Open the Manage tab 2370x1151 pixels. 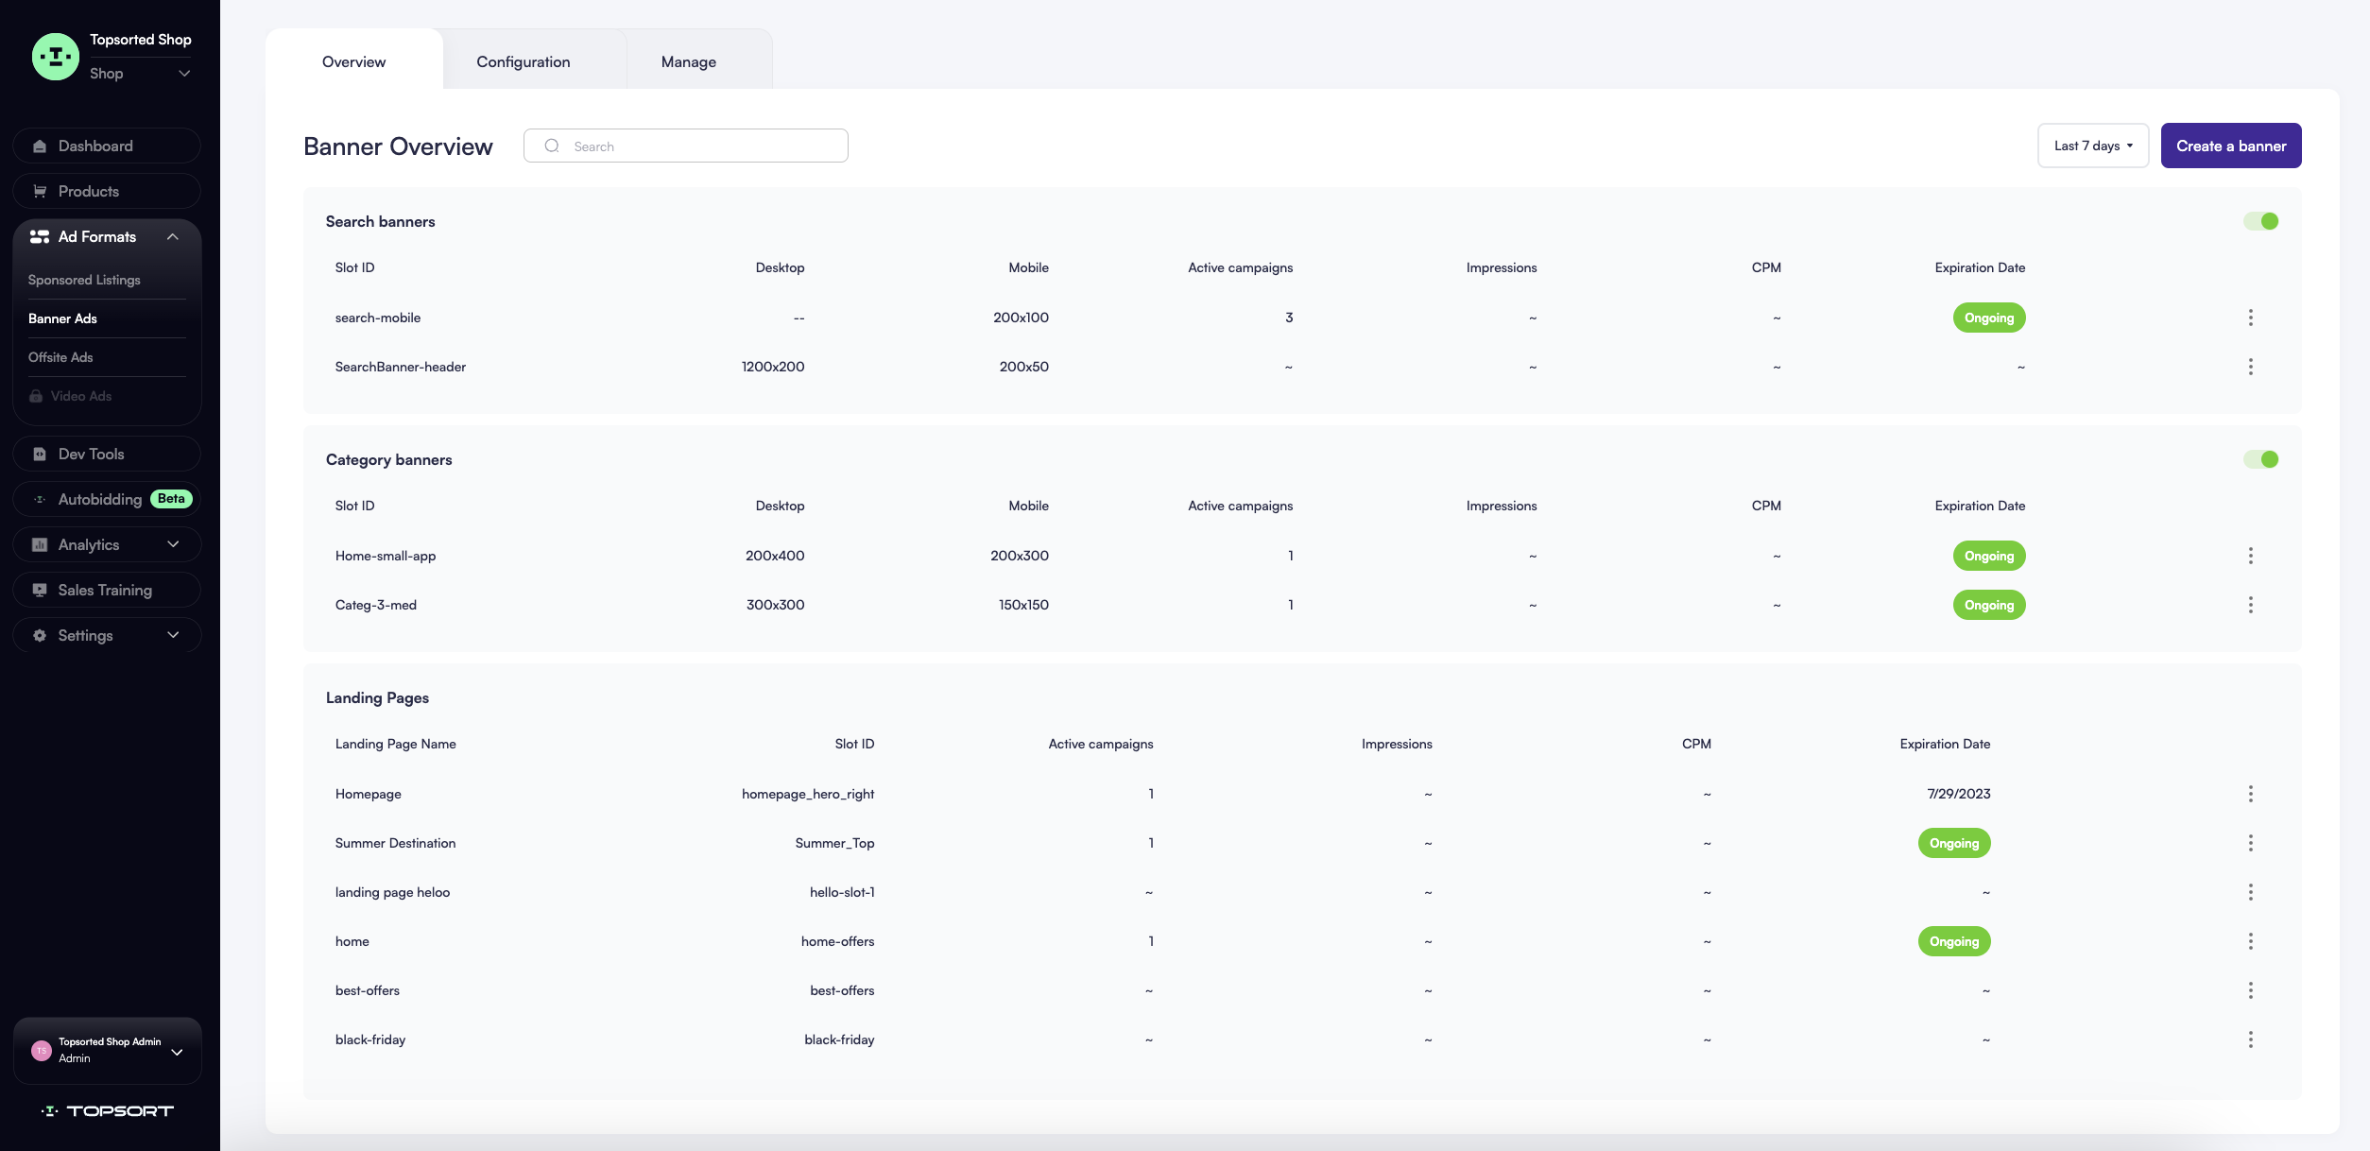pos(688,61)
